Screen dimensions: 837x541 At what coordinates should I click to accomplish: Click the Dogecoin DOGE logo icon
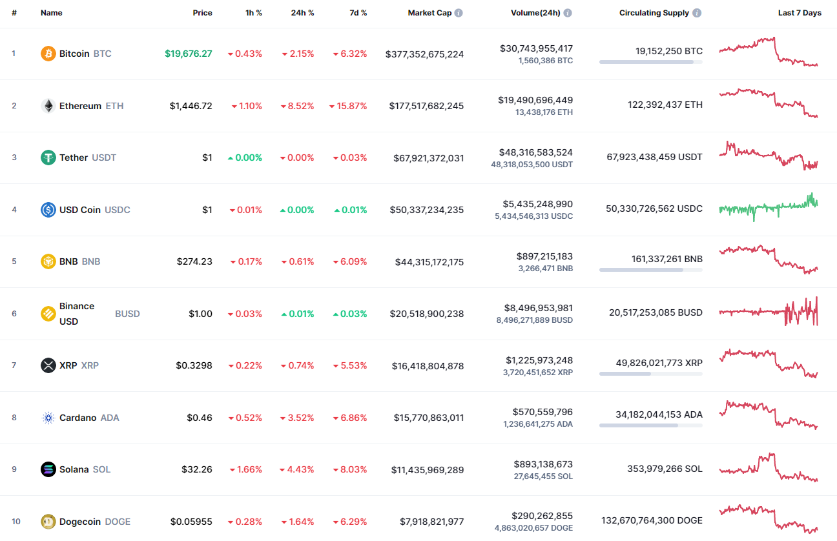pos(47,521)
